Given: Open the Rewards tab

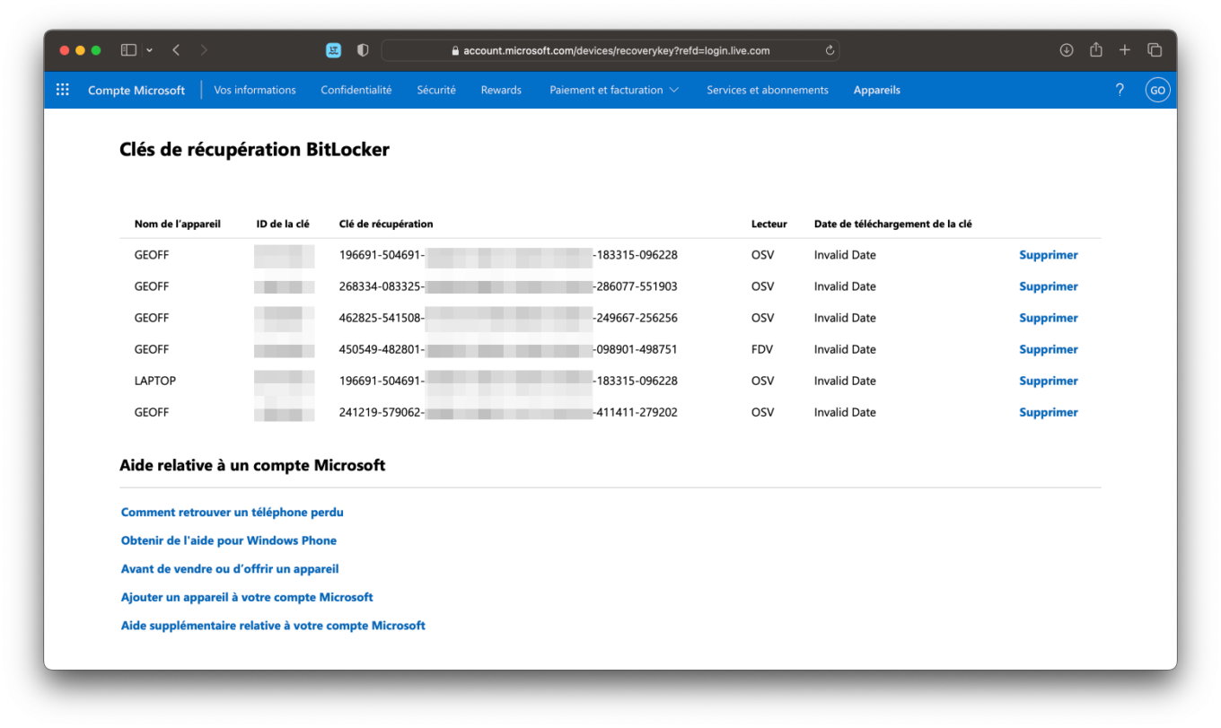Looking at the screenshot, I should (x=501, y=90).
